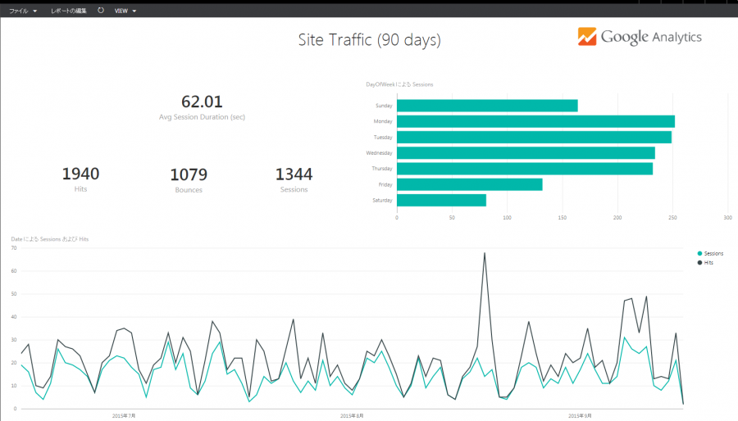Viewport: 738px width, 421px height.
Task: Select the Hits legend entry
Action: tap(708, 262)
